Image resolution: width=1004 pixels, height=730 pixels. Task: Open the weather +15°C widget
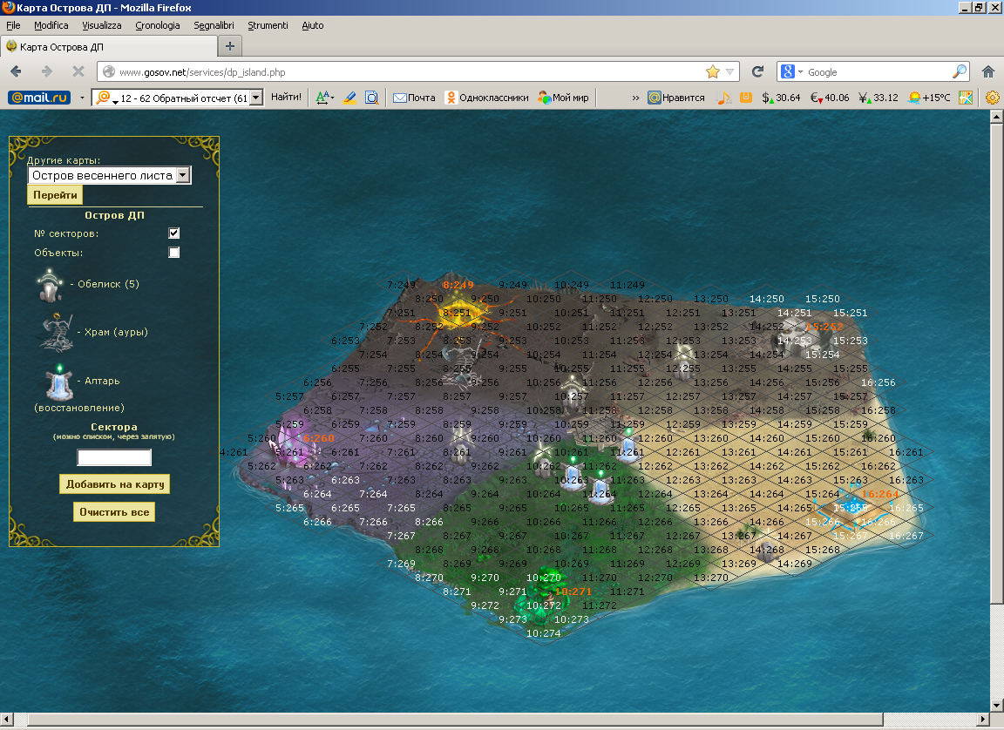coord(929,98)
